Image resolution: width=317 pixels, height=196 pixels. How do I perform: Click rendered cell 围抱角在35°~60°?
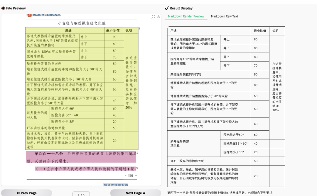(235, 144)
